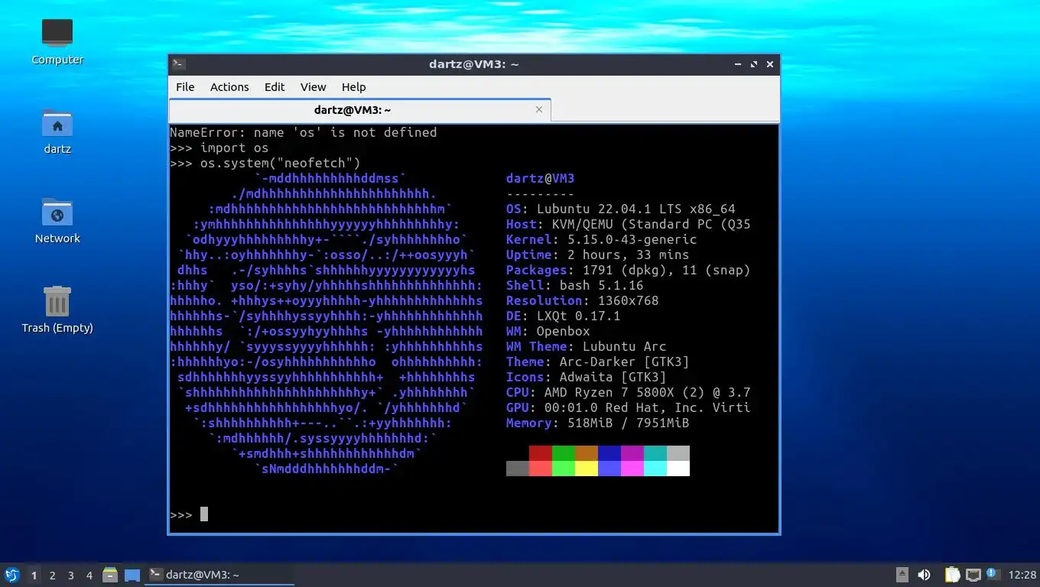Viewport: 1040px width, 587px height.
Task: Click the 'CPU: AMD Ryzen 7 5800X' line
Action: pyautogui.click(x=629, y=392)
